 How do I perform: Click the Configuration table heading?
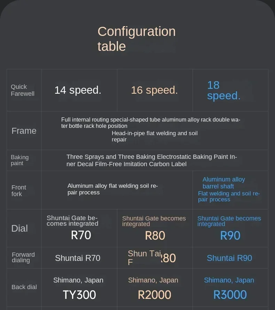(136, 39)
